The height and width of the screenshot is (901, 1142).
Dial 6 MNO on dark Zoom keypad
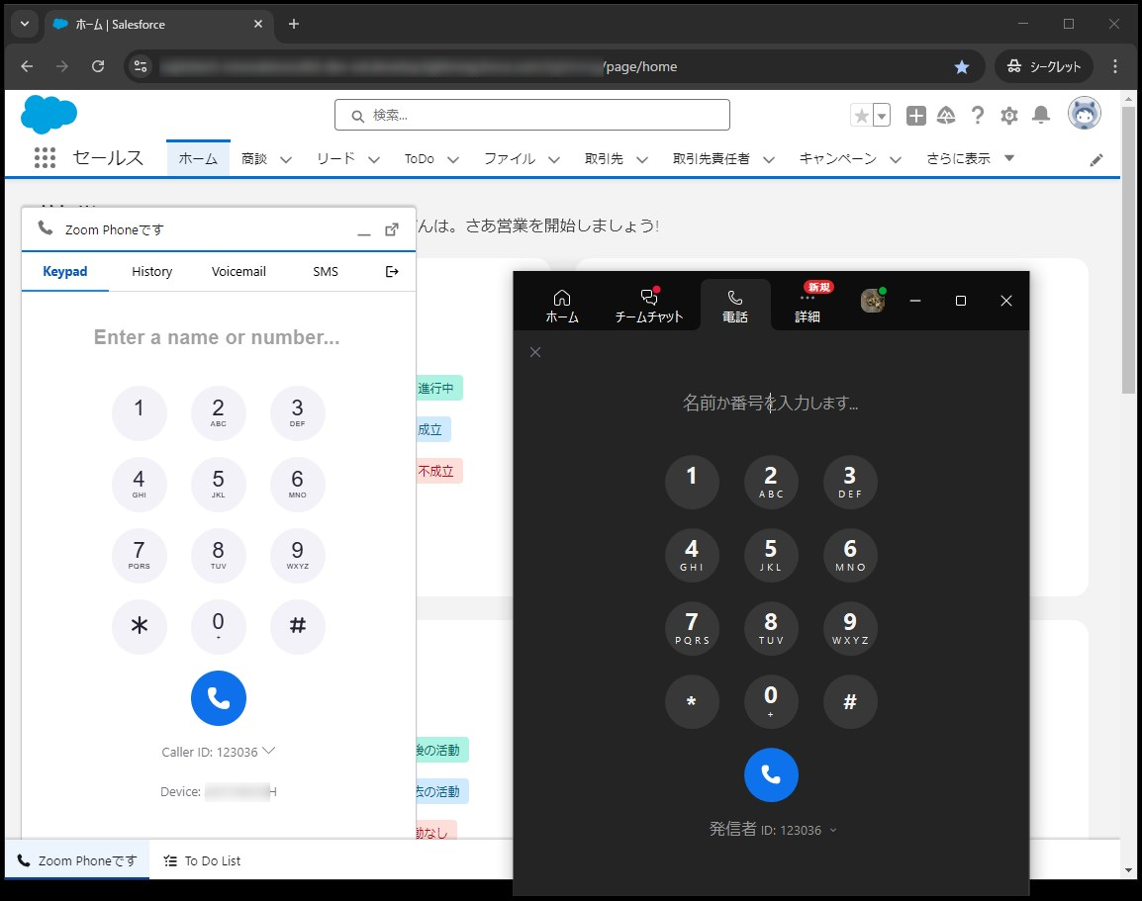point(850,555)
